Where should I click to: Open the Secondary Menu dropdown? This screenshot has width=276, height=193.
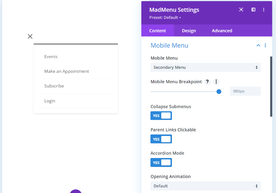(x=206, y=67)
